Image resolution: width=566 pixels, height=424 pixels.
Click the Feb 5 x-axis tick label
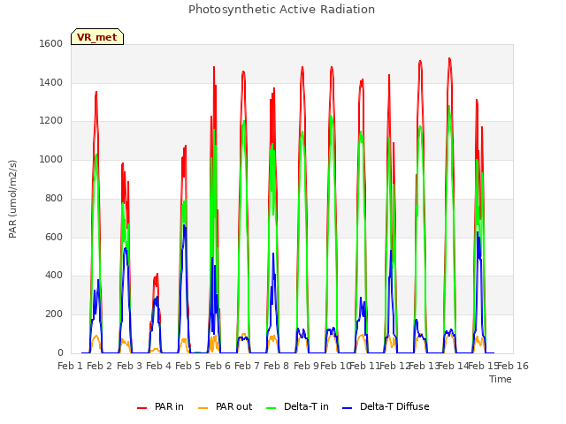coord(187,366)
